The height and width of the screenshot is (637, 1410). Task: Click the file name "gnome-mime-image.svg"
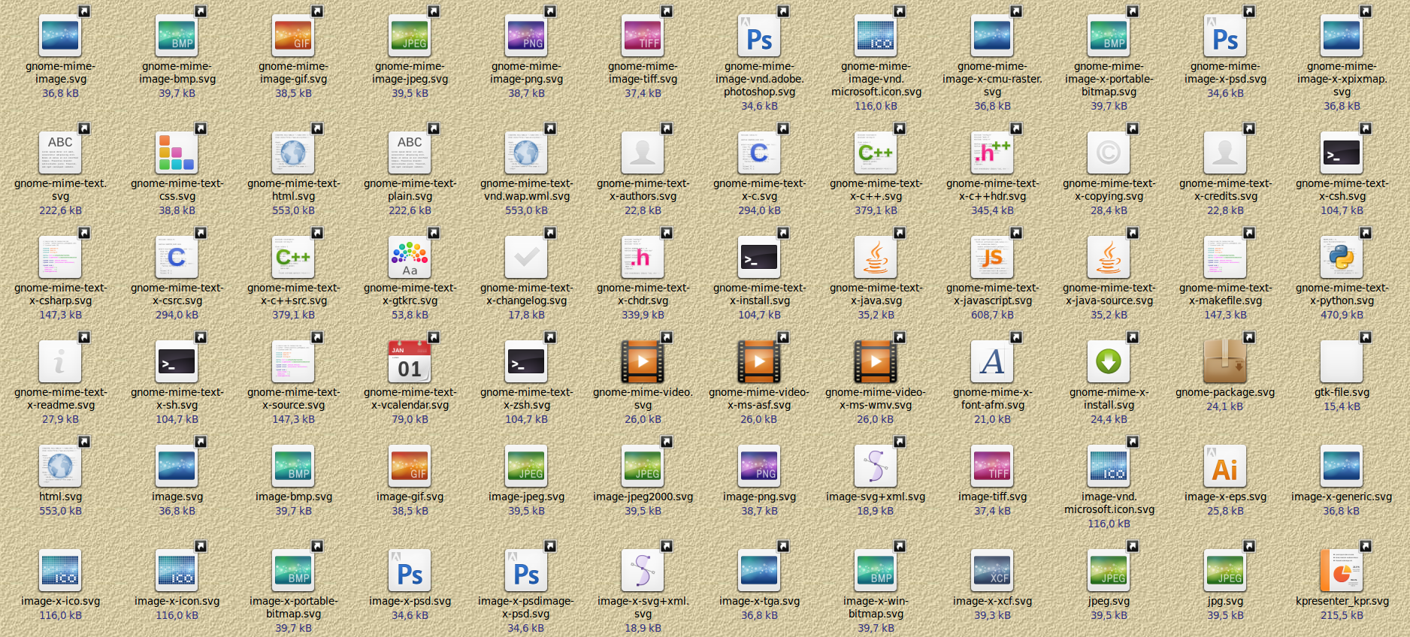(60, 72)
